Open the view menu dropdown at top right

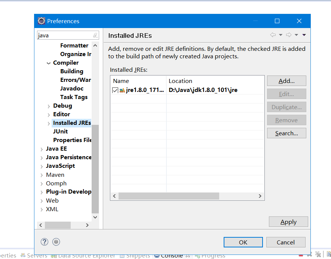pyautogui.click(x=303, y=35)
